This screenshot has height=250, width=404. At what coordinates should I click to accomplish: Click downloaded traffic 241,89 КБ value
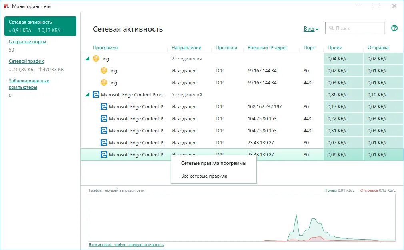[21, 69]
